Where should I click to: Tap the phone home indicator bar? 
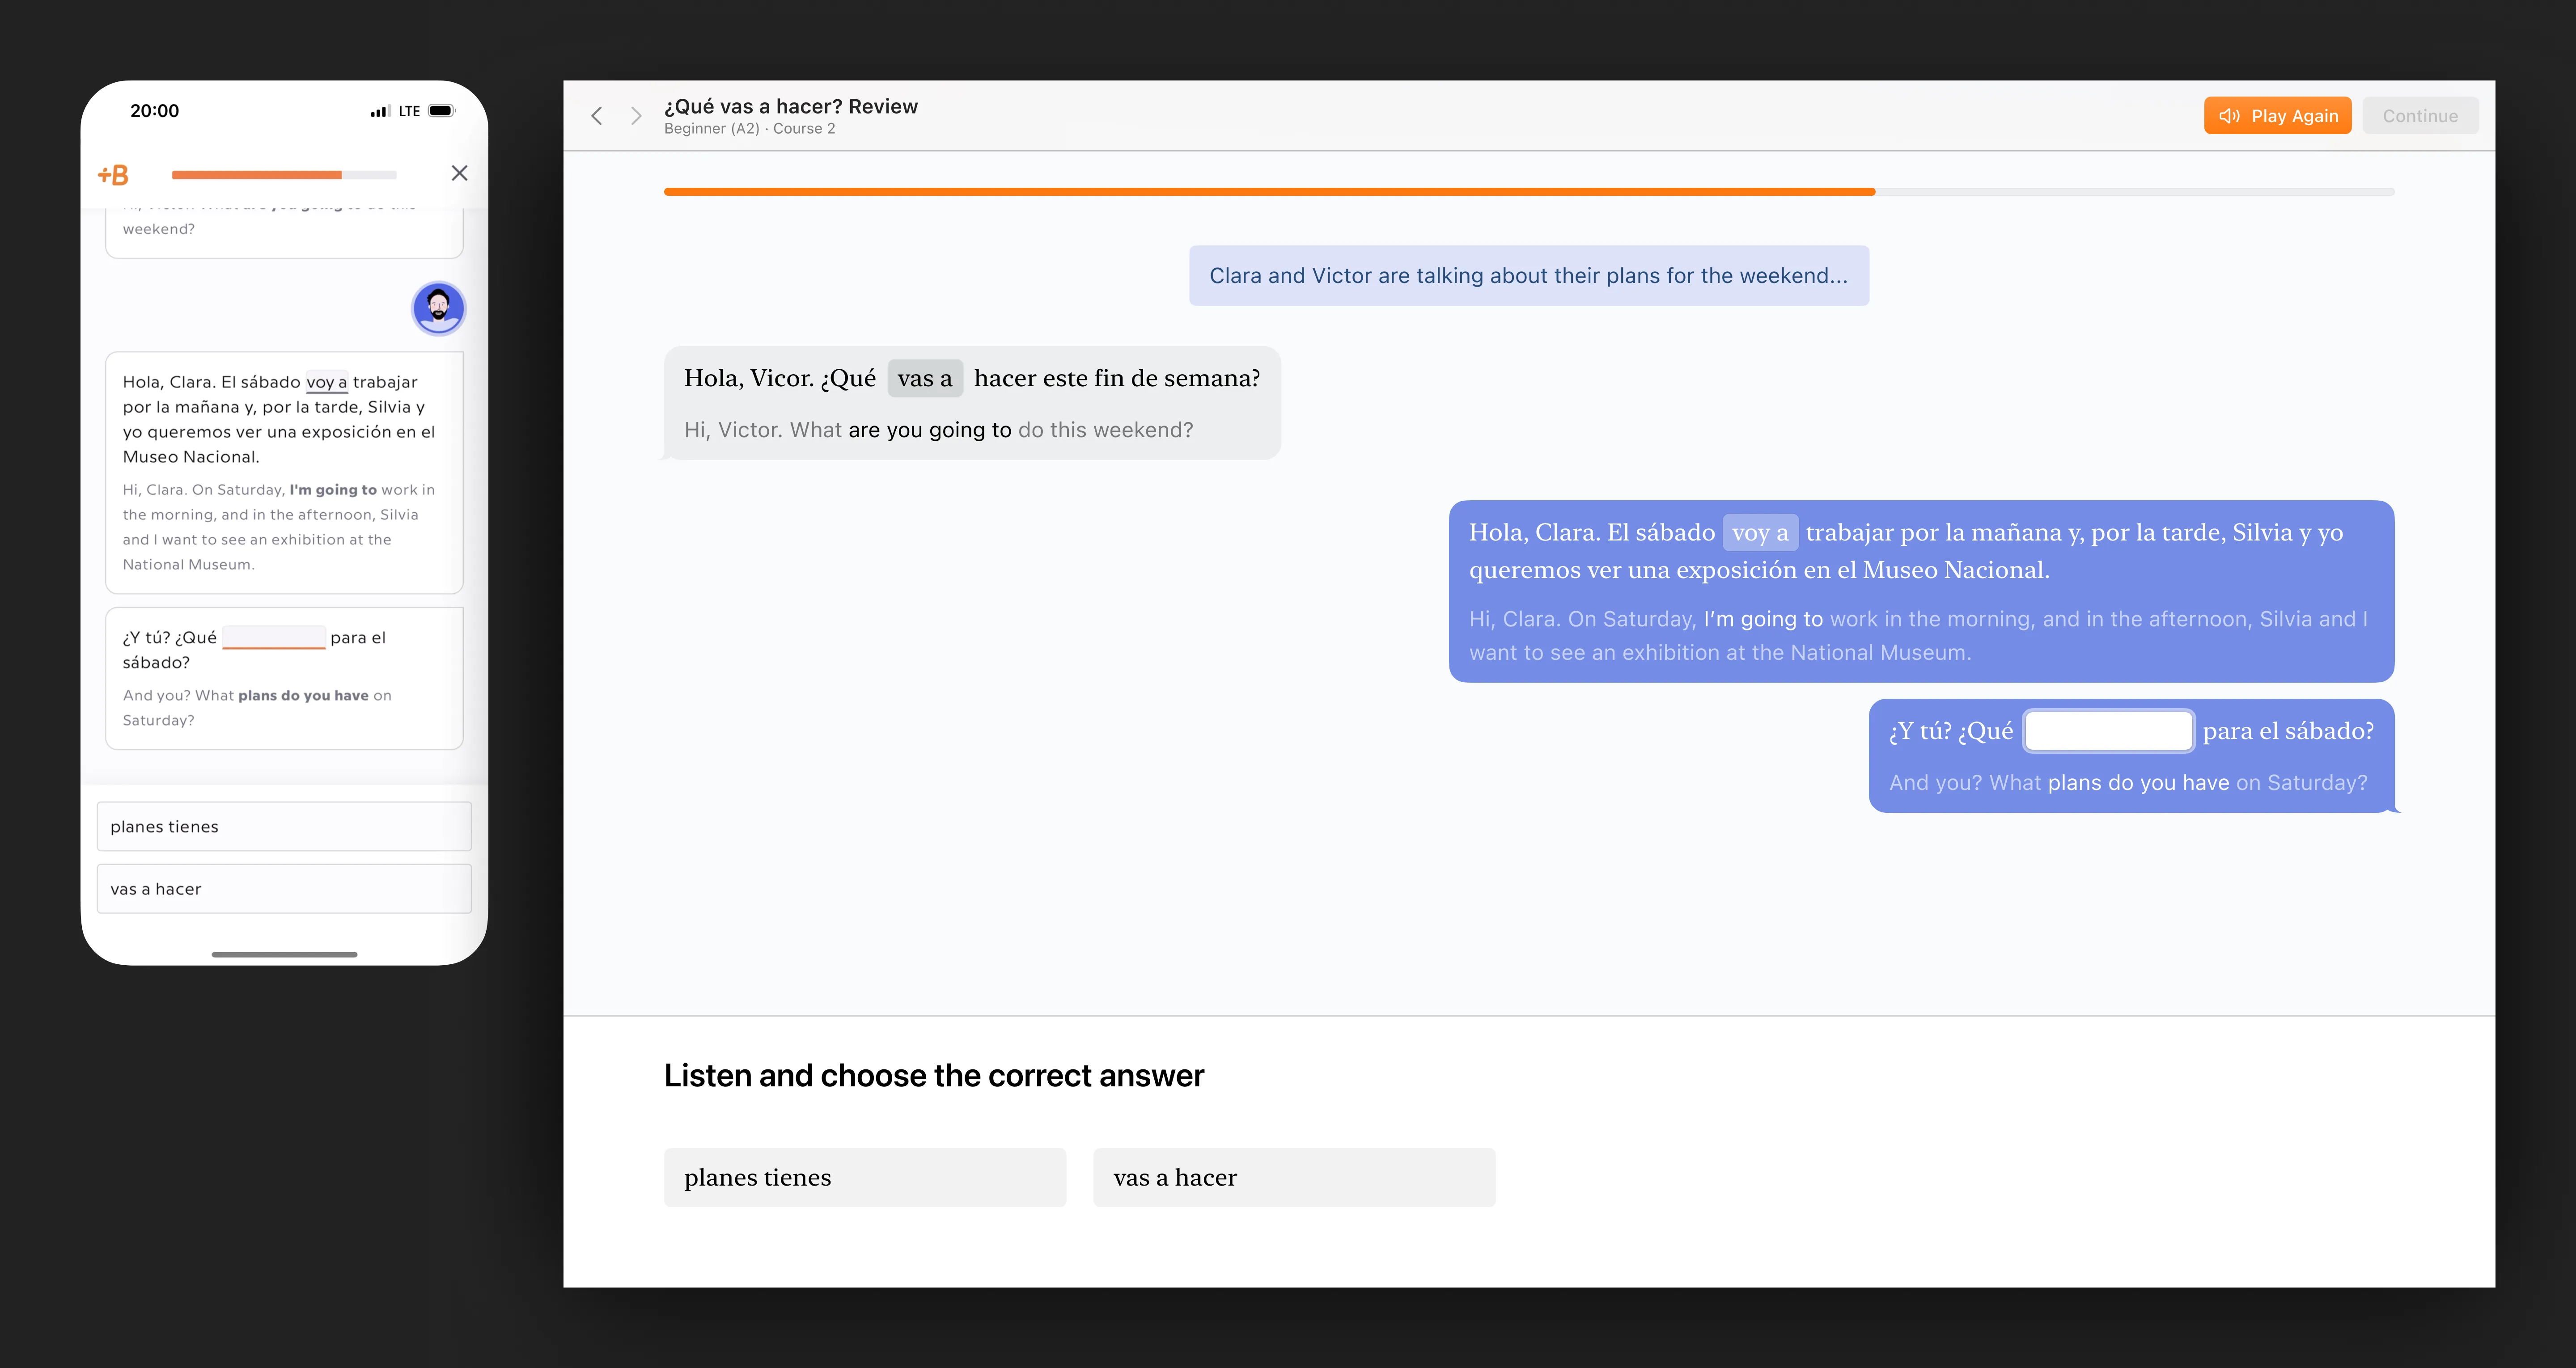[x=284, y=954]
